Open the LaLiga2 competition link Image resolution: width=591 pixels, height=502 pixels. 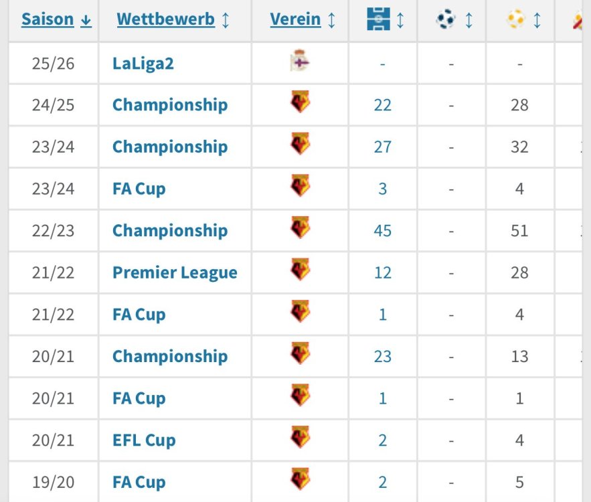tap(143, 64)
